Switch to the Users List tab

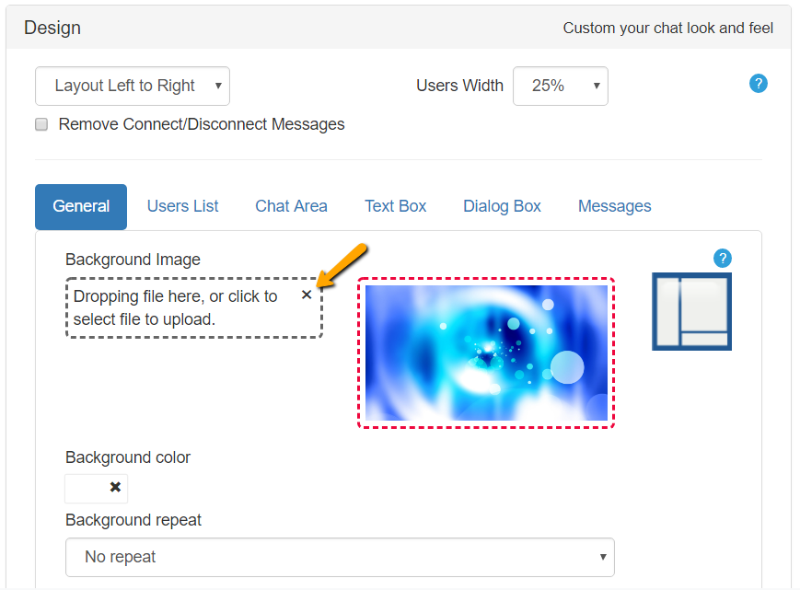tap(182, 206)
